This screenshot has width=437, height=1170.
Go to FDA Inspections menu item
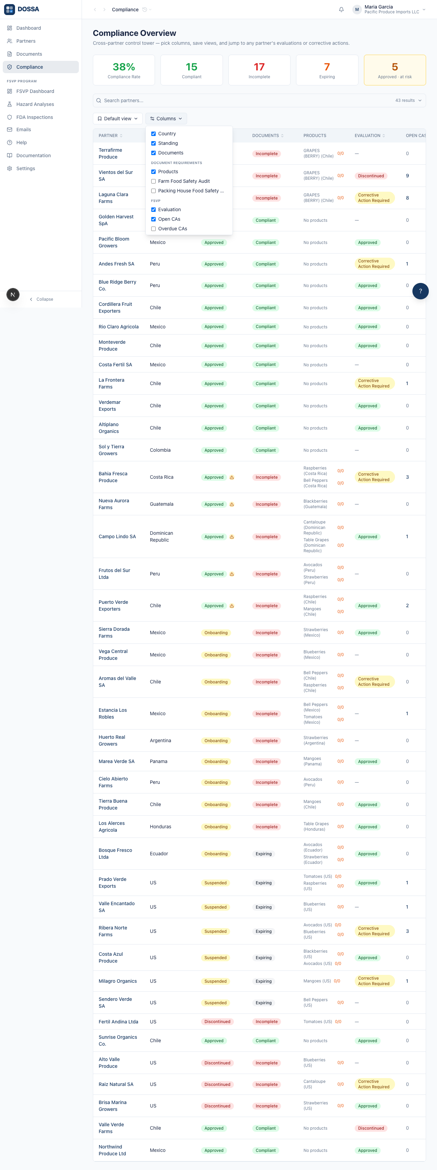[41, 117]
